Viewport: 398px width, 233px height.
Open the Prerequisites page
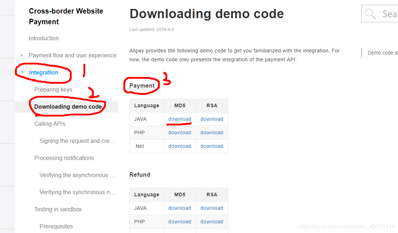tap(56, 226)
